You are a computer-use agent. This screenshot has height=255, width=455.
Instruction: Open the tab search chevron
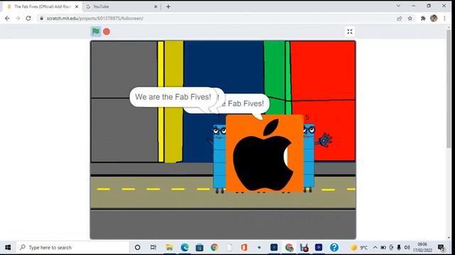(398, 6)
